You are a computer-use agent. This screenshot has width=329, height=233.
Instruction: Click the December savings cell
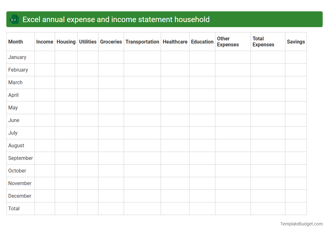click(295, 196)
